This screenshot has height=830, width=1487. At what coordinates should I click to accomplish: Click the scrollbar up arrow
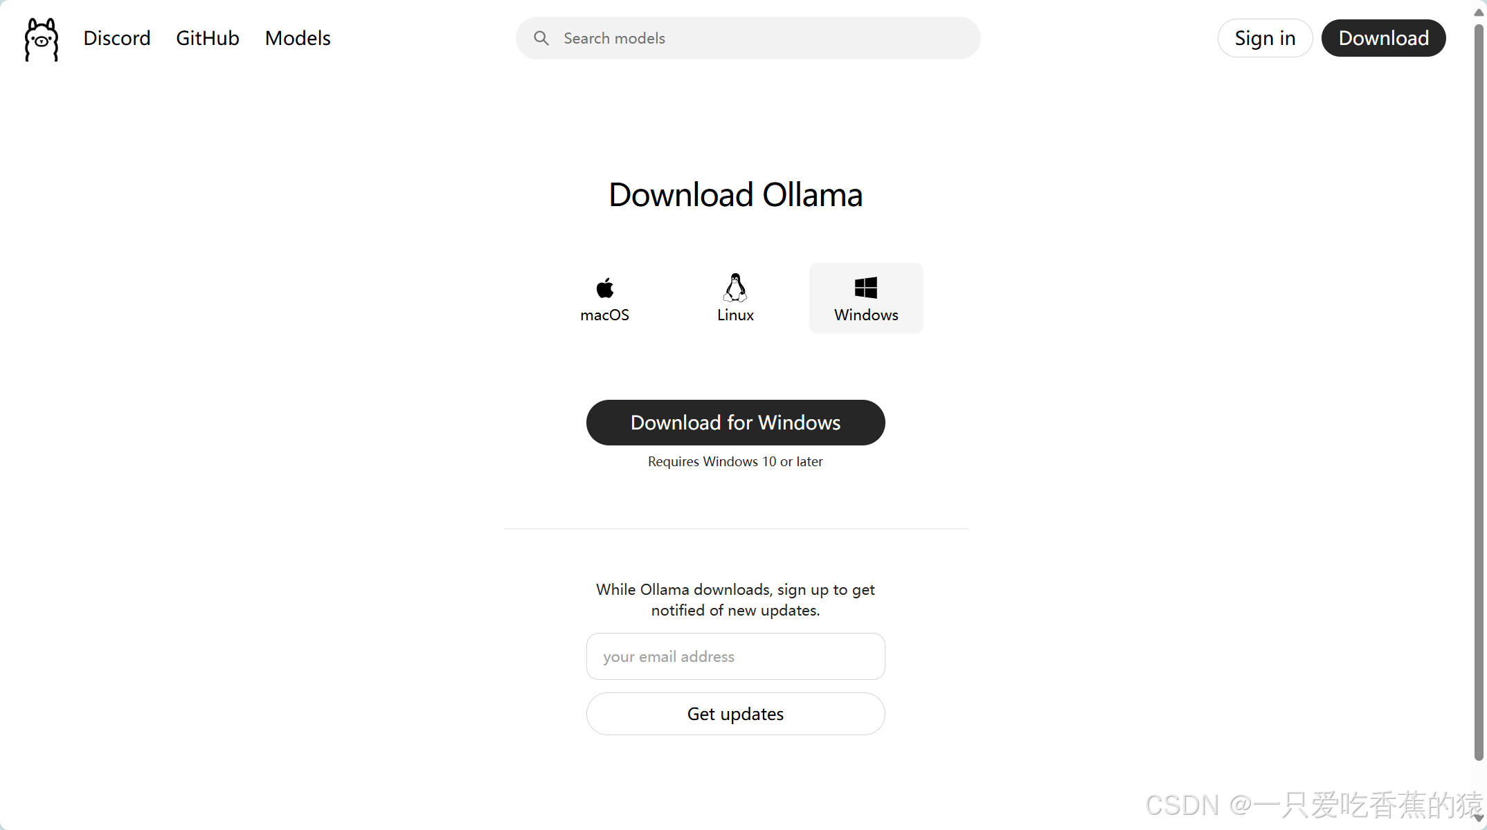tap(1479, 12)
